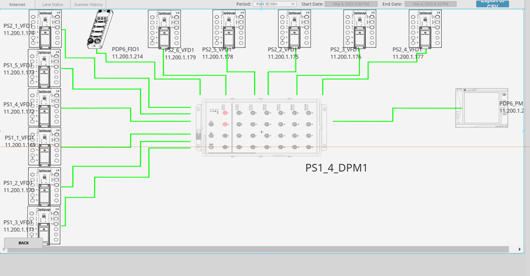
Task: Select the PS1_4_DPM1 switch module
Action: [262, 127]
